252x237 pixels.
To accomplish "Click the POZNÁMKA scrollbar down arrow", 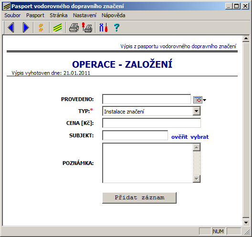I will coord(196,178).
